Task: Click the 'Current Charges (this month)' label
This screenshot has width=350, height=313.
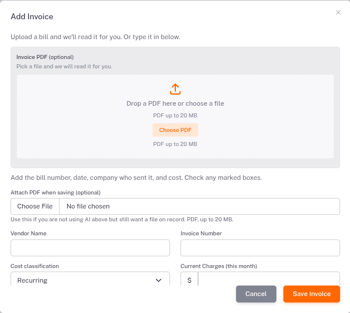Action: (219, 266)
